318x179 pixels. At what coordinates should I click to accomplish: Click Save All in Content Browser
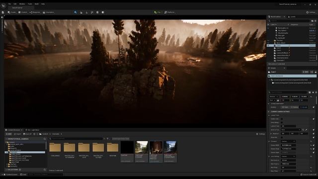[x=27, y=134]
